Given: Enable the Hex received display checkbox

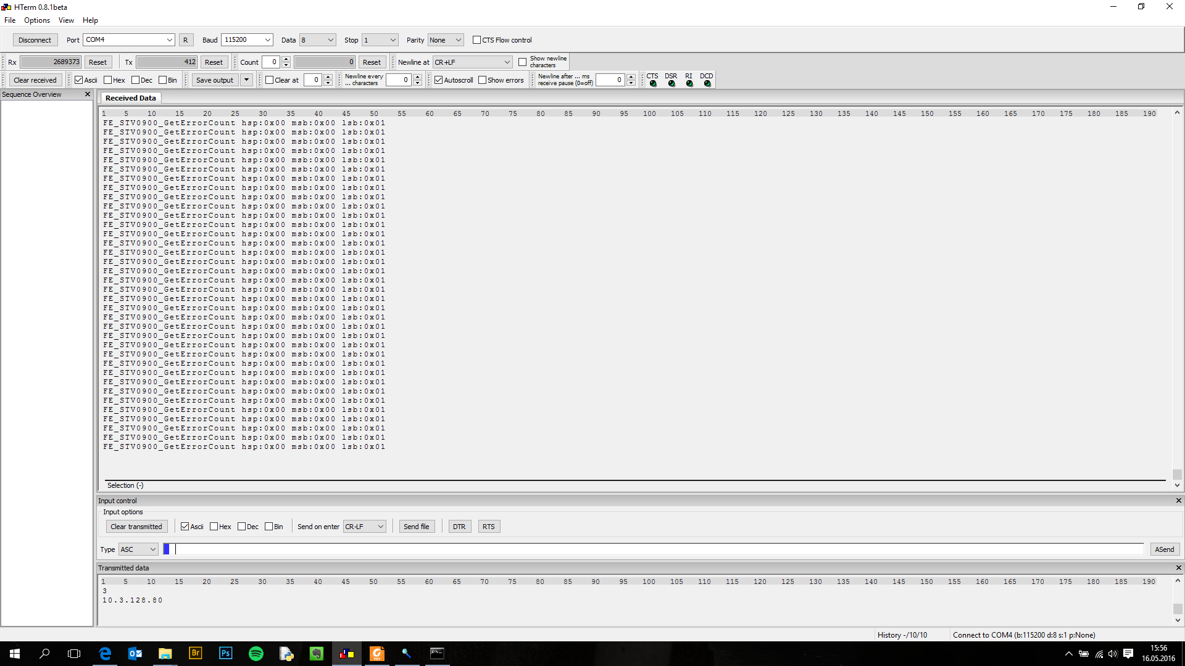Looking at the screenshot, I should [108, 80].
